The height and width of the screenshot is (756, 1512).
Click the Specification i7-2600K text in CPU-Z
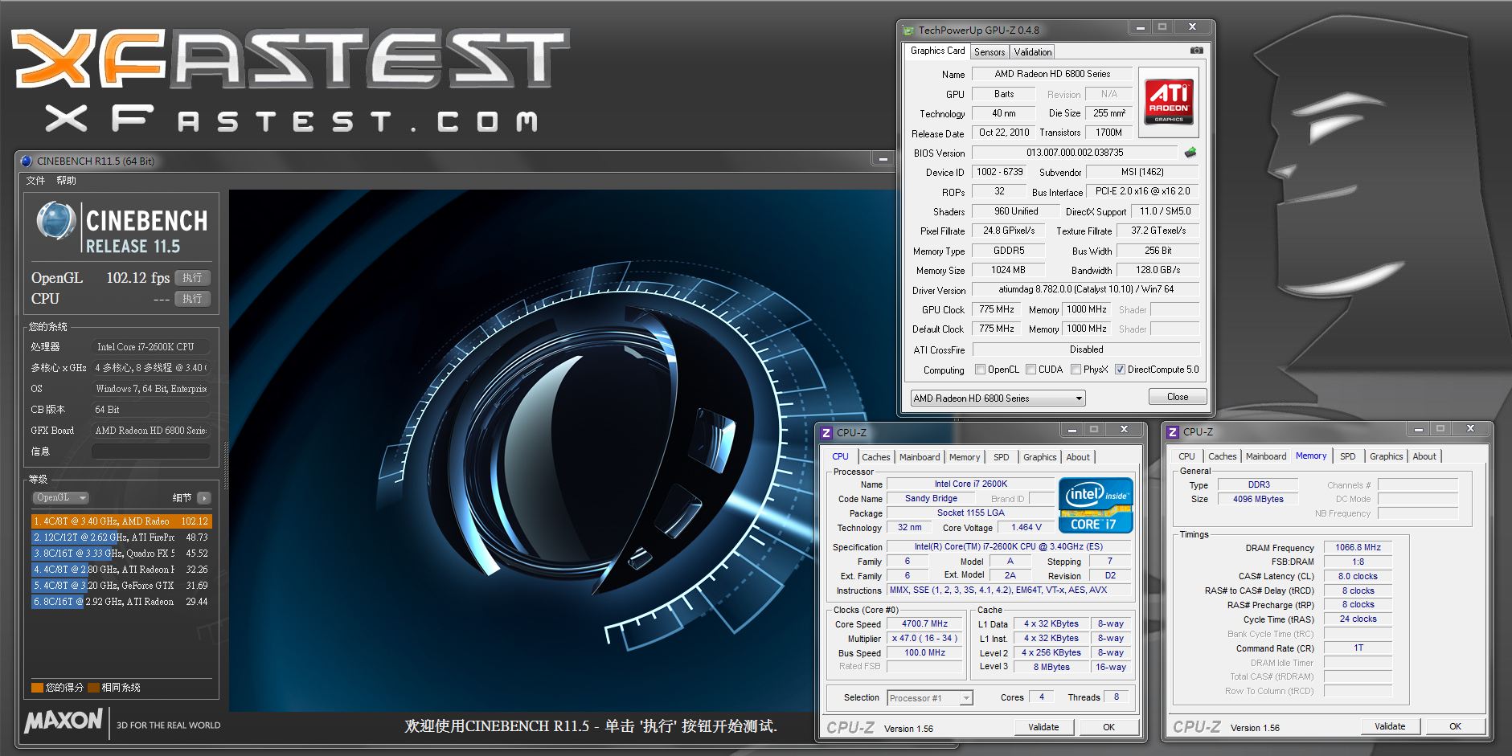[1008, 546]
